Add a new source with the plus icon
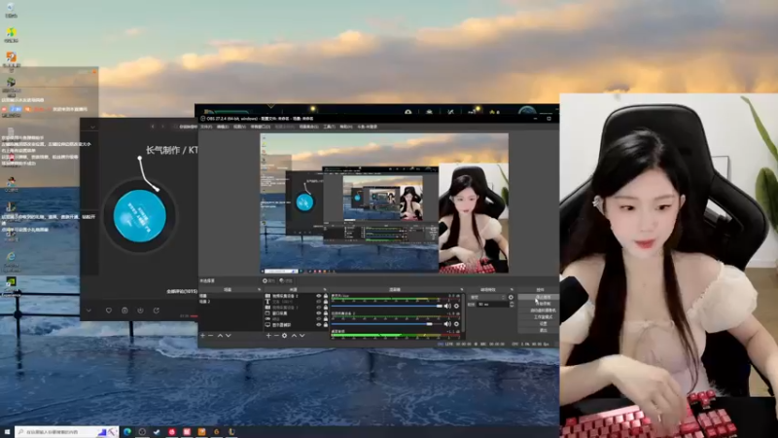This screenshot has height=438, width=778. (x=269, y=336)
